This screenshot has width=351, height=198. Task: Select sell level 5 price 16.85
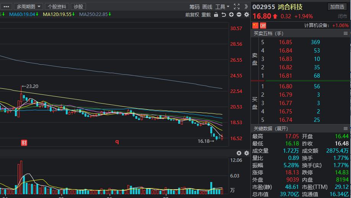coord(285,42)
